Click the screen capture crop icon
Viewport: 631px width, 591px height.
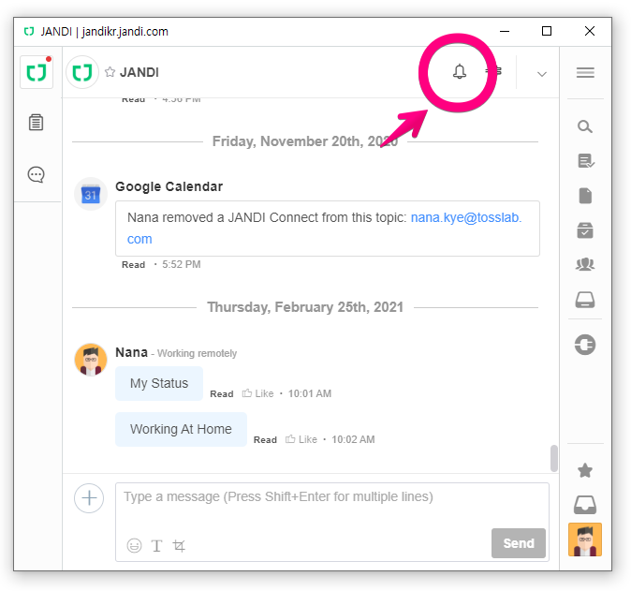(x=179, y=546)
